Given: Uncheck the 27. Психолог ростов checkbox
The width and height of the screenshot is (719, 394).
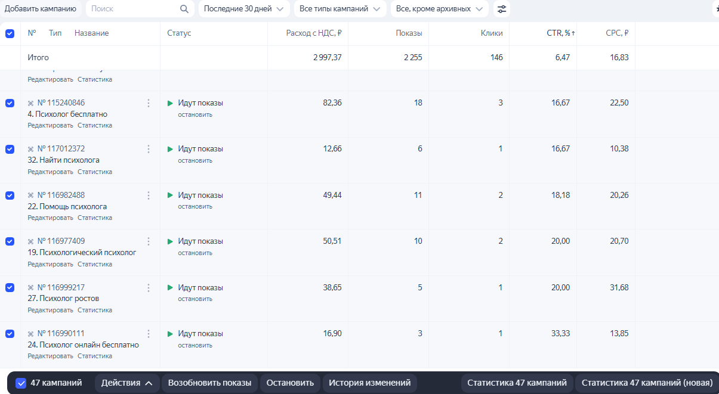Looking at the screenshot, I should pos(10,287).
